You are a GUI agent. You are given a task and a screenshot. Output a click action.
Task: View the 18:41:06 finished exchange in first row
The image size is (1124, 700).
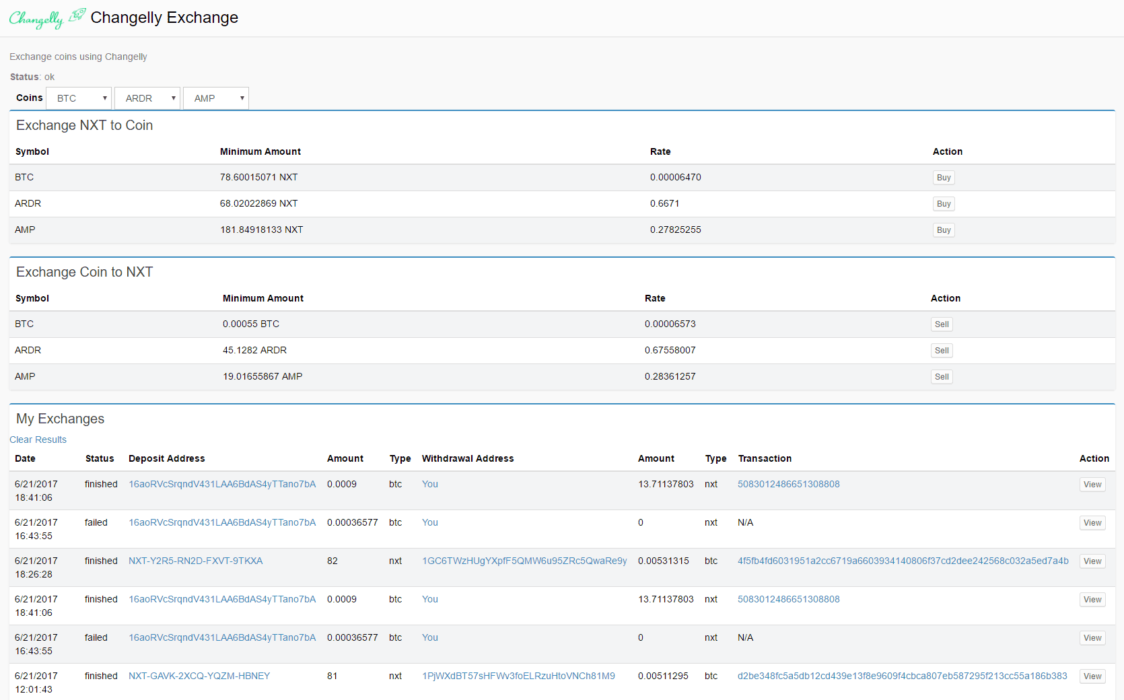coord(1092,485)
